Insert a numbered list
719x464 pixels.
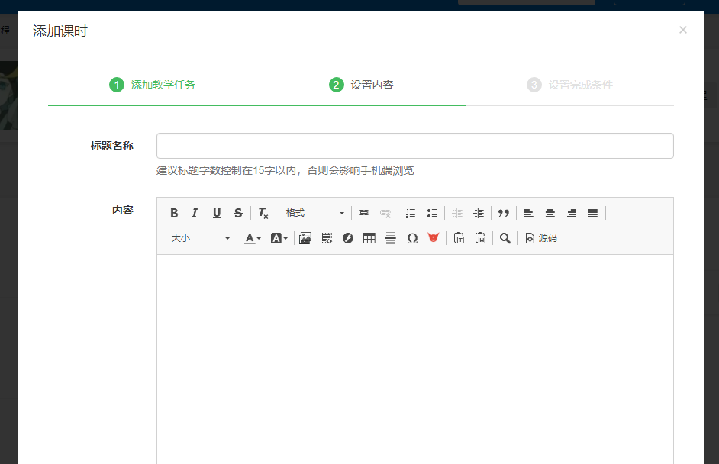pyautogui.click(x=411, y=214)
